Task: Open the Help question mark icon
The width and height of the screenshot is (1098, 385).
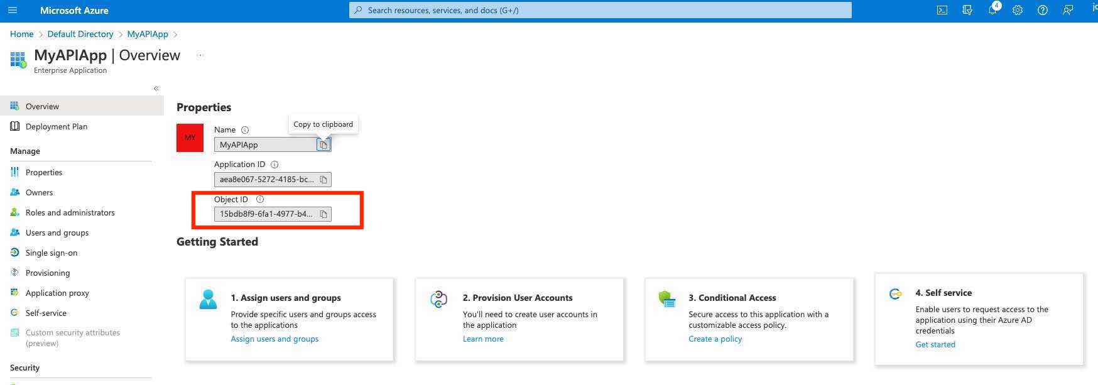Action: point(1043,10)
